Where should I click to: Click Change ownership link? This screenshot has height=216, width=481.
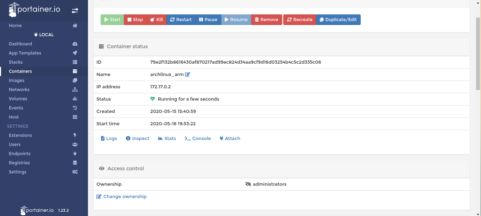pyautogui.click(x=121, y=197)
